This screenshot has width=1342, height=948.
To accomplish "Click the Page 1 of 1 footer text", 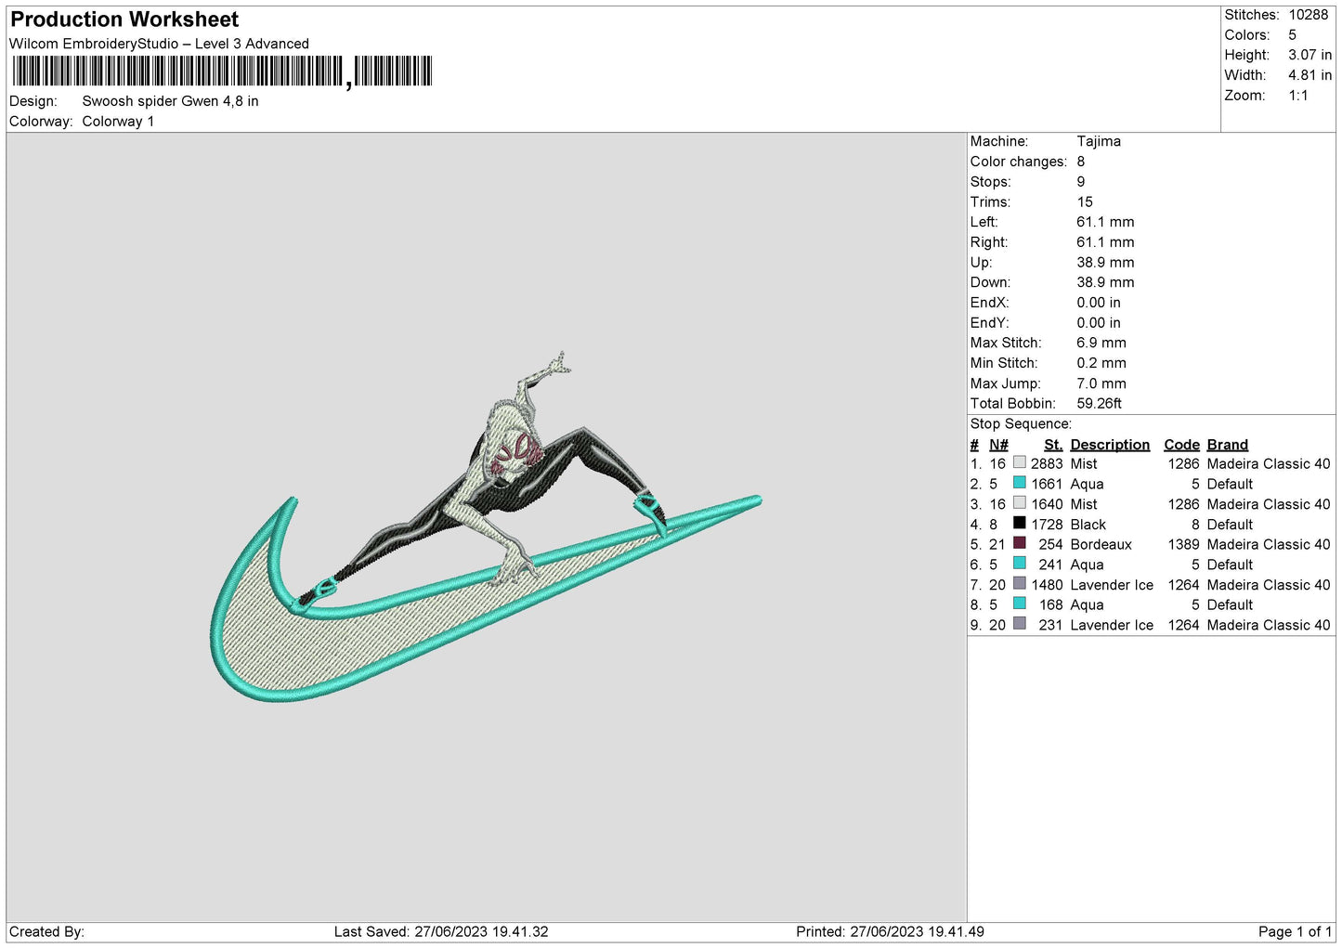I will pyautogui.click(x=1295, y=931).
